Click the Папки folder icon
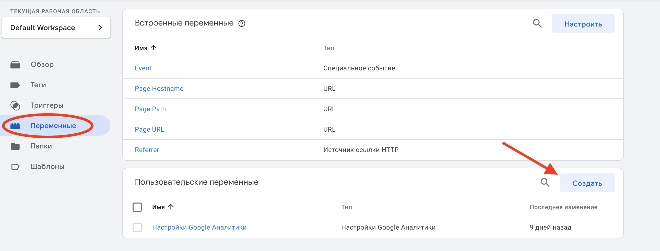This screenshot has height=251, width=660. [x=15, y=146]
